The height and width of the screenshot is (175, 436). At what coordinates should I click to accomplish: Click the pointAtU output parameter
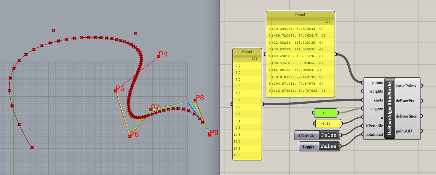[x=404, y=131]
